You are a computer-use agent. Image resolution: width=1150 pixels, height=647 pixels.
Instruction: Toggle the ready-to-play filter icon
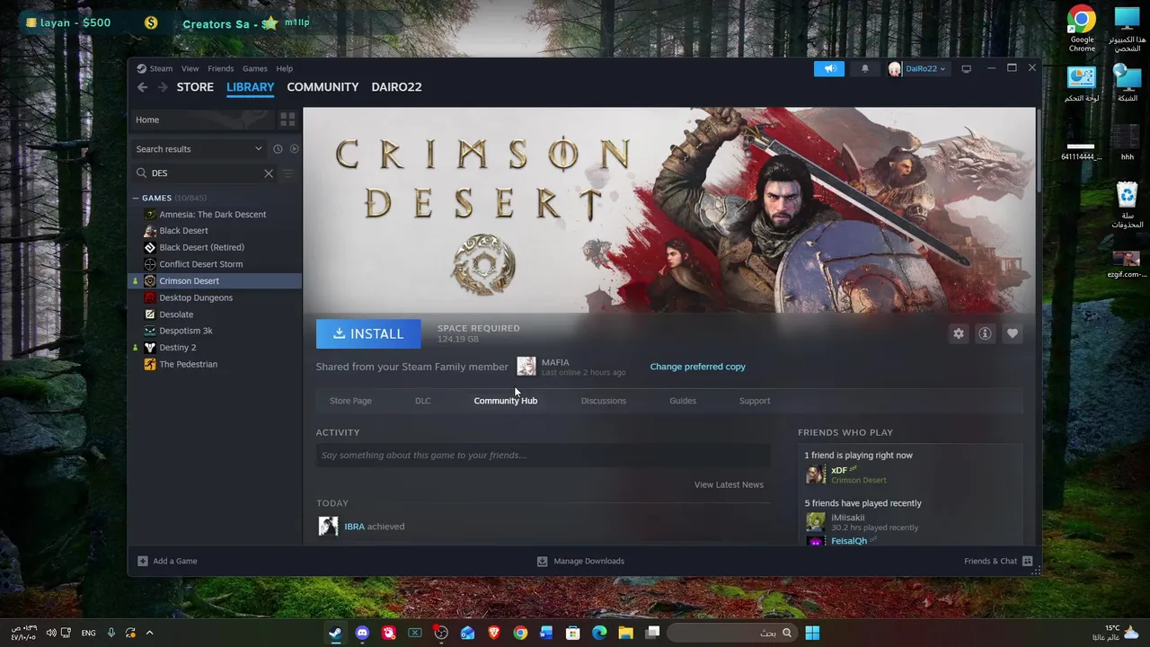tap(294, 149)
